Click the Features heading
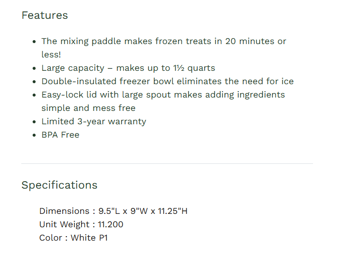 click(x=45, y=15)
